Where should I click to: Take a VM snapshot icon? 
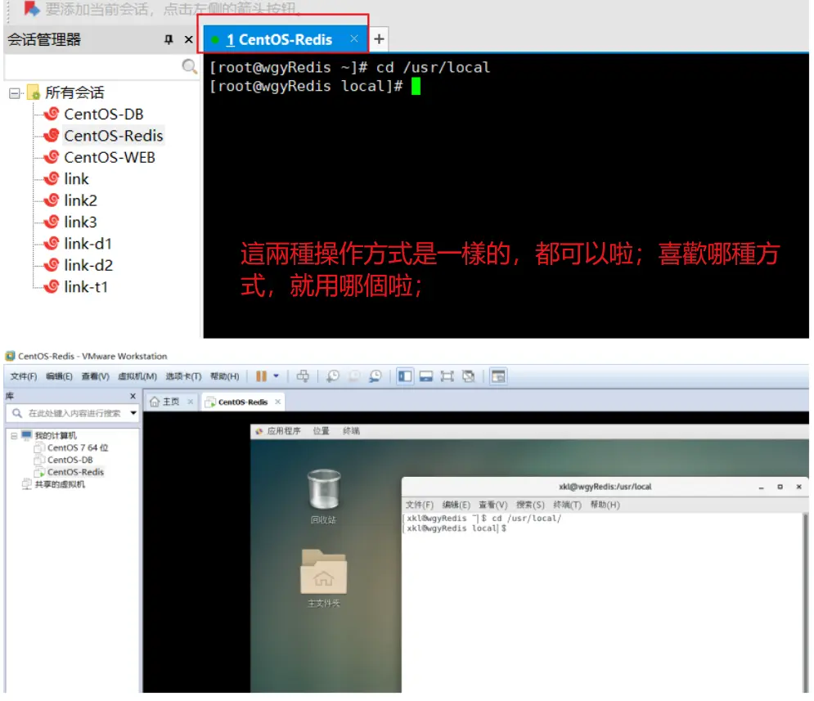point(333,376)
